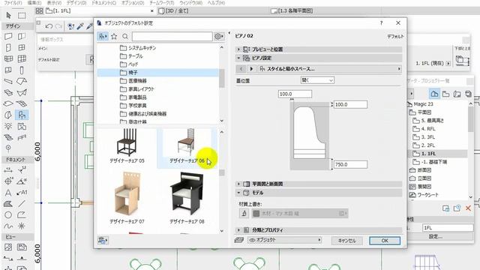This screenshot has height=270, width=480.
Task: Choose the Curtain Wall tool in toolbox
Action: [x=8, y=58]
